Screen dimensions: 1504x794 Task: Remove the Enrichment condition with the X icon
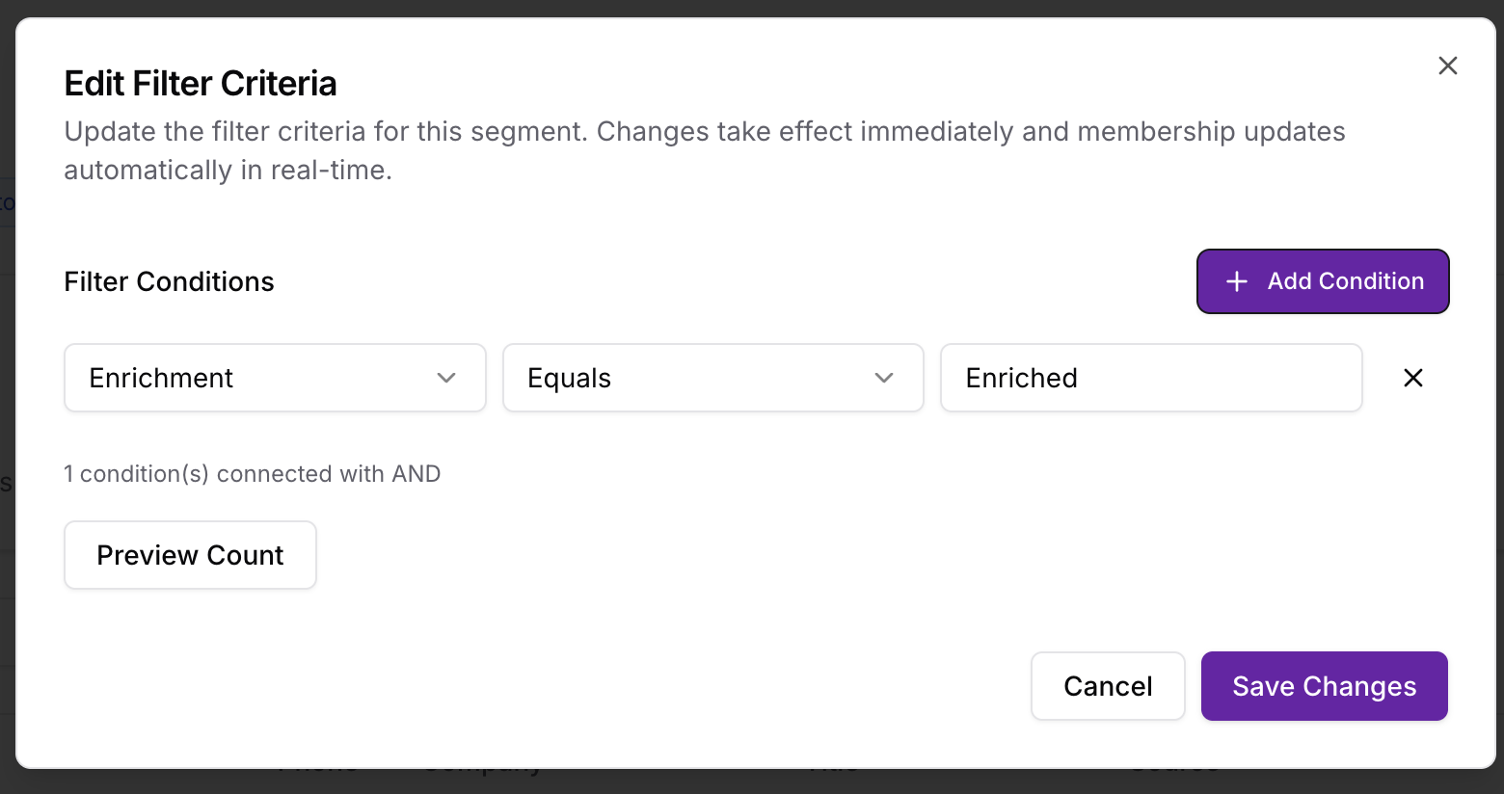1412,378
